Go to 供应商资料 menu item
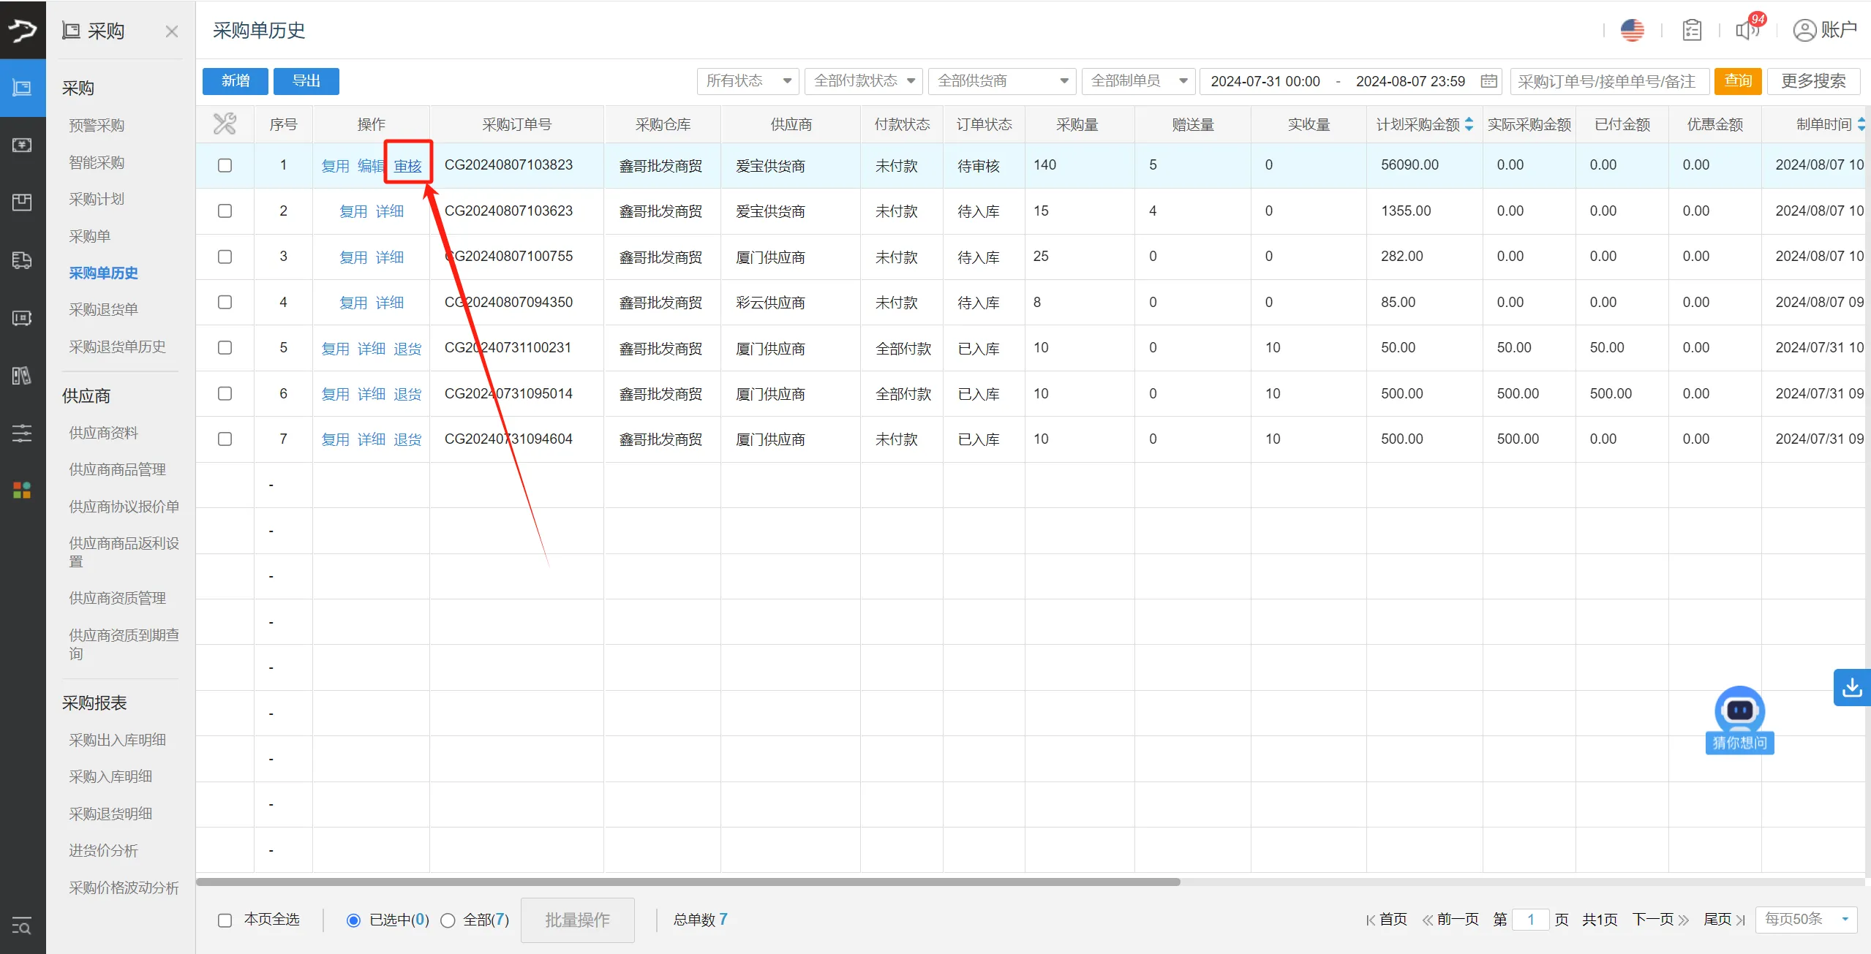The width and height of the screenshot is (1871, 954). [x=103, y=433]
